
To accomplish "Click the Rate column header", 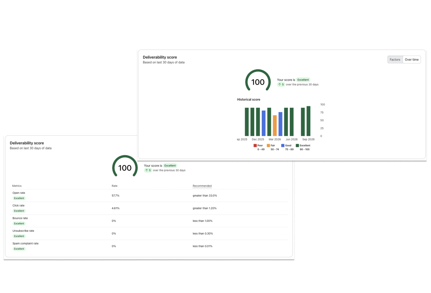I will coord(114,186).
